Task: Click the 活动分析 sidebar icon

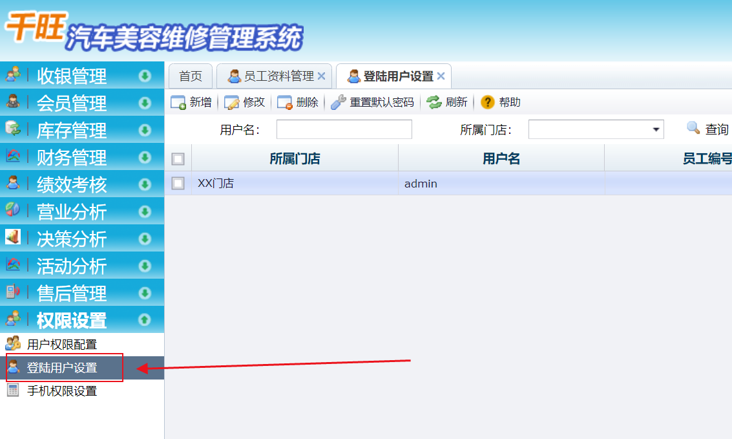Action: [x=13, y=264]
